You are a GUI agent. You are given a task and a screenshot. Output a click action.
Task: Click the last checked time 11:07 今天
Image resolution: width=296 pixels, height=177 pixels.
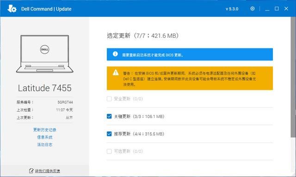64,110
